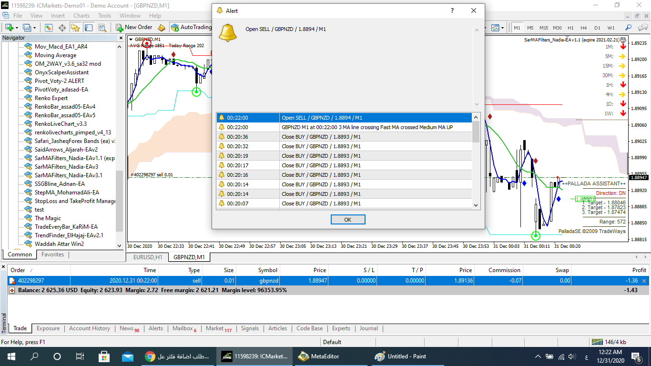The image size is (651, 366).
Task: Switch to the EURUSD,H1 chart tab
Action: [x=148, y=257]
